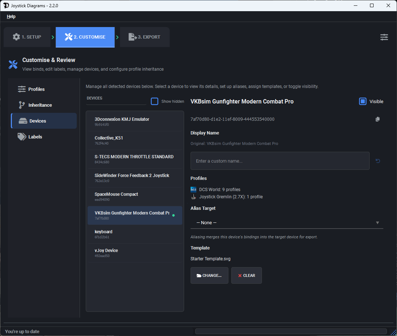This screenshot has height=336, width=397.
Task: Open the Profiles section in sidebar
Action: [44, 89]
